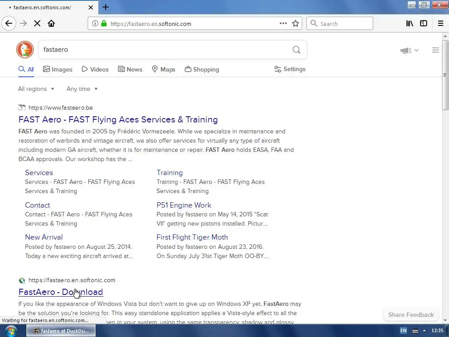Open the P51 Engine Work sitelink
The image size is (449, 337).
tap(184, 205)
